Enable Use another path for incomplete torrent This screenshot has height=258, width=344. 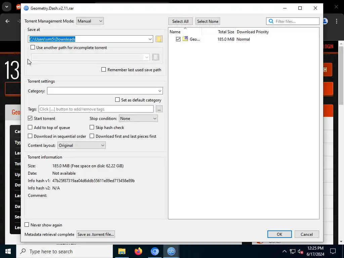click(x=33, y=47)
